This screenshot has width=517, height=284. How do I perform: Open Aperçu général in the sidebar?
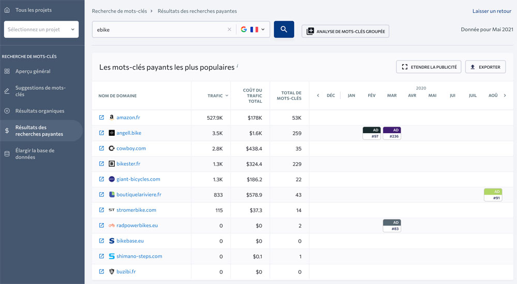[33, 71]
